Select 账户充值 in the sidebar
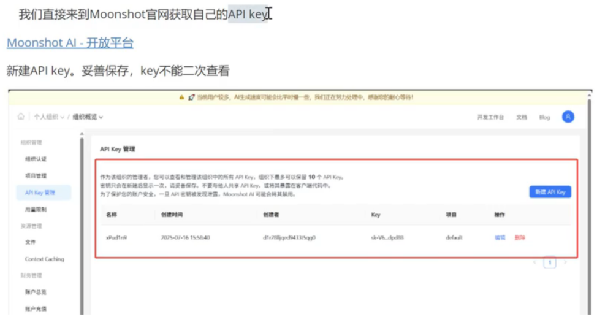 click(36, 308)
